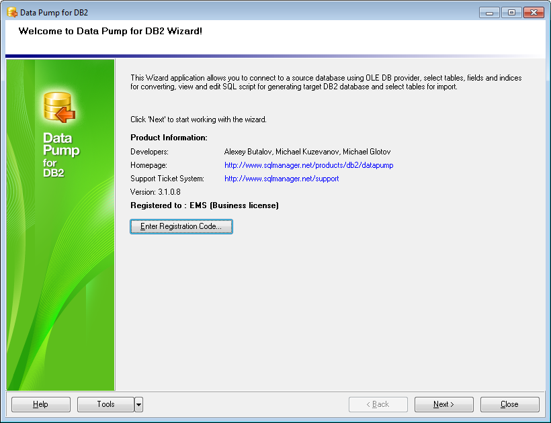The width and height of the screenshot is (551, 423).
Task: Open the datapump homepage link
Action: tap(309, 165)
